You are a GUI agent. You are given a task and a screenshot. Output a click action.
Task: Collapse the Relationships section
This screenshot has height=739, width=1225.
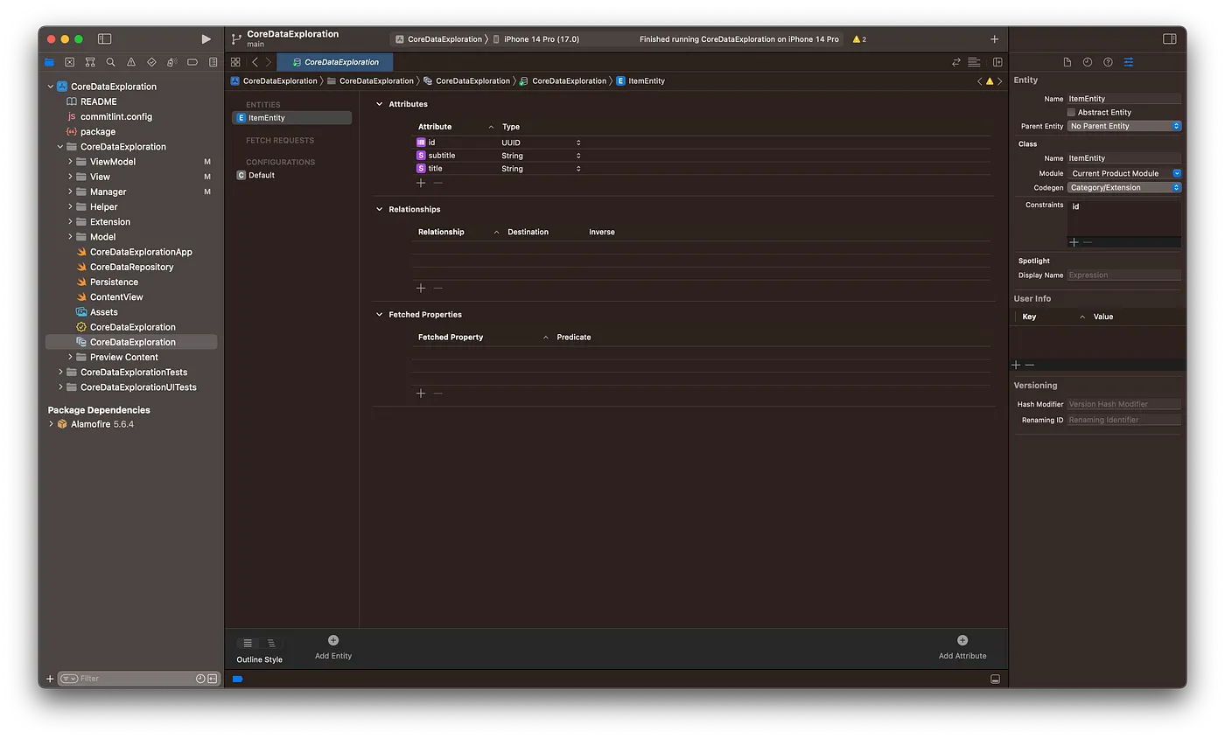(380, 209)
